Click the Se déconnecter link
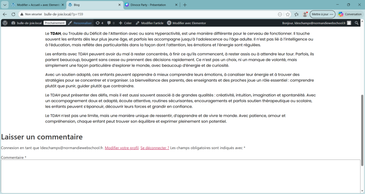Image resolution: width=365 pixels, height=194 pixels. [155, 148]
